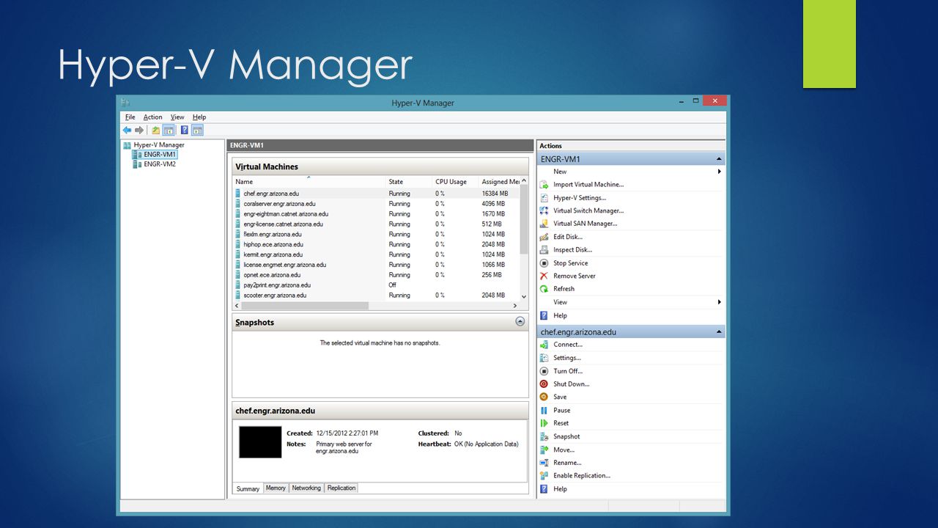Click the green Reset icon
The image size is (938, 528).
[544, 423]
